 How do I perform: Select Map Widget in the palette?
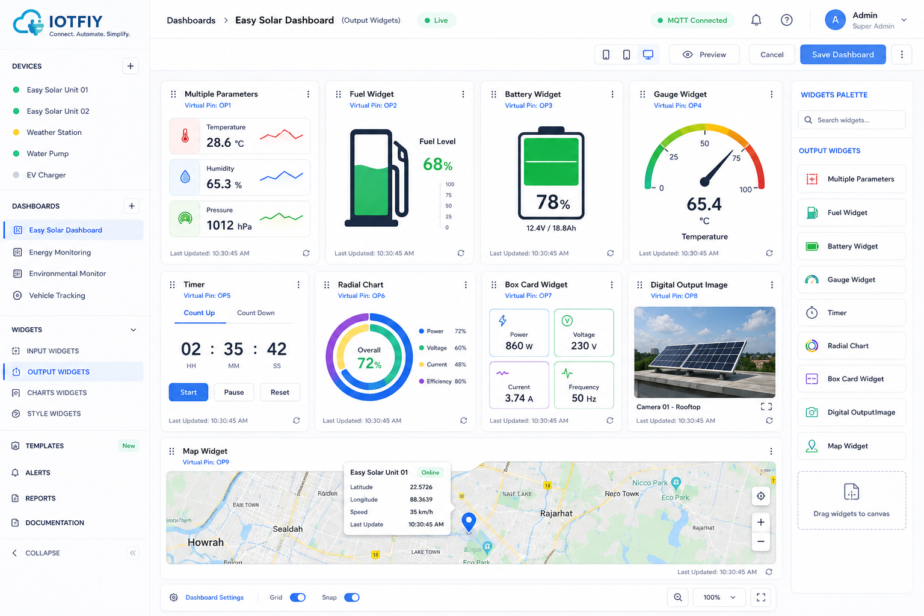pyautogui.click(x=852, y=446)
